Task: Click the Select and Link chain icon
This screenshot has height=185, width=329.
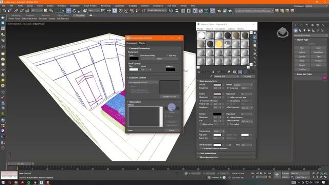Action: pyautogui.click(x=16, y=11)
